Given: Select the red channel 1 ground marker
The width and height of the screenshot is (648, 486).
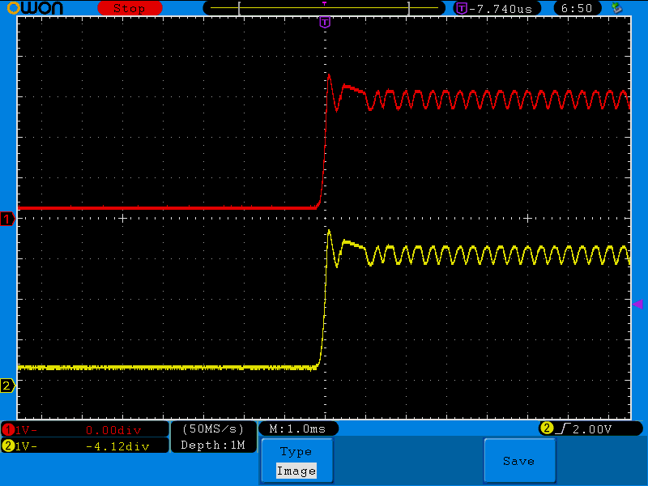Looking at the screenshot, I should click(x=8, y=220).
